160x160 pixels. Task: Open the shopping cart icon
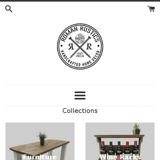pyautogui.click(x=151, y=9)
